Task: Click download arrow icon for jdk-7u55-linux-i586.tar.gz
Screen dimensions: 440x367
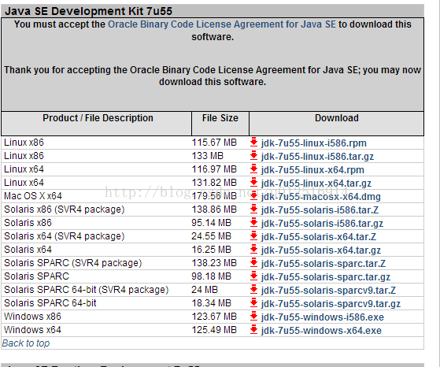Action: pyautogui.click(x=253, y=156)
